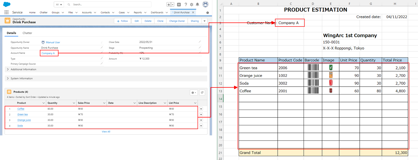Go to the Home tab
418x160 pixels.
pyautogui.click(x=32, y=12)
